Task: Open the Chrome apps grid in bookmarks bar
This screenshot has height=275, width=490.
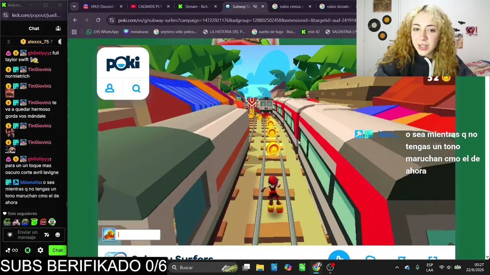Action: click(74, 32)
